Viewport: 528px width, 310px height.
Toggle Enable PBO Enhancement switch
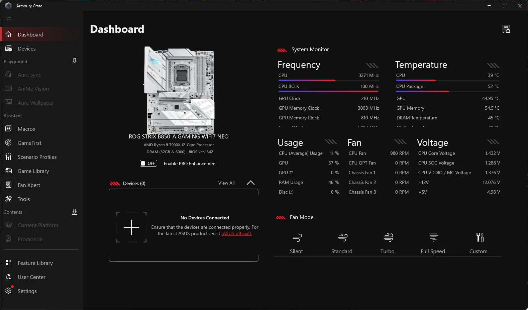[148, 164]
